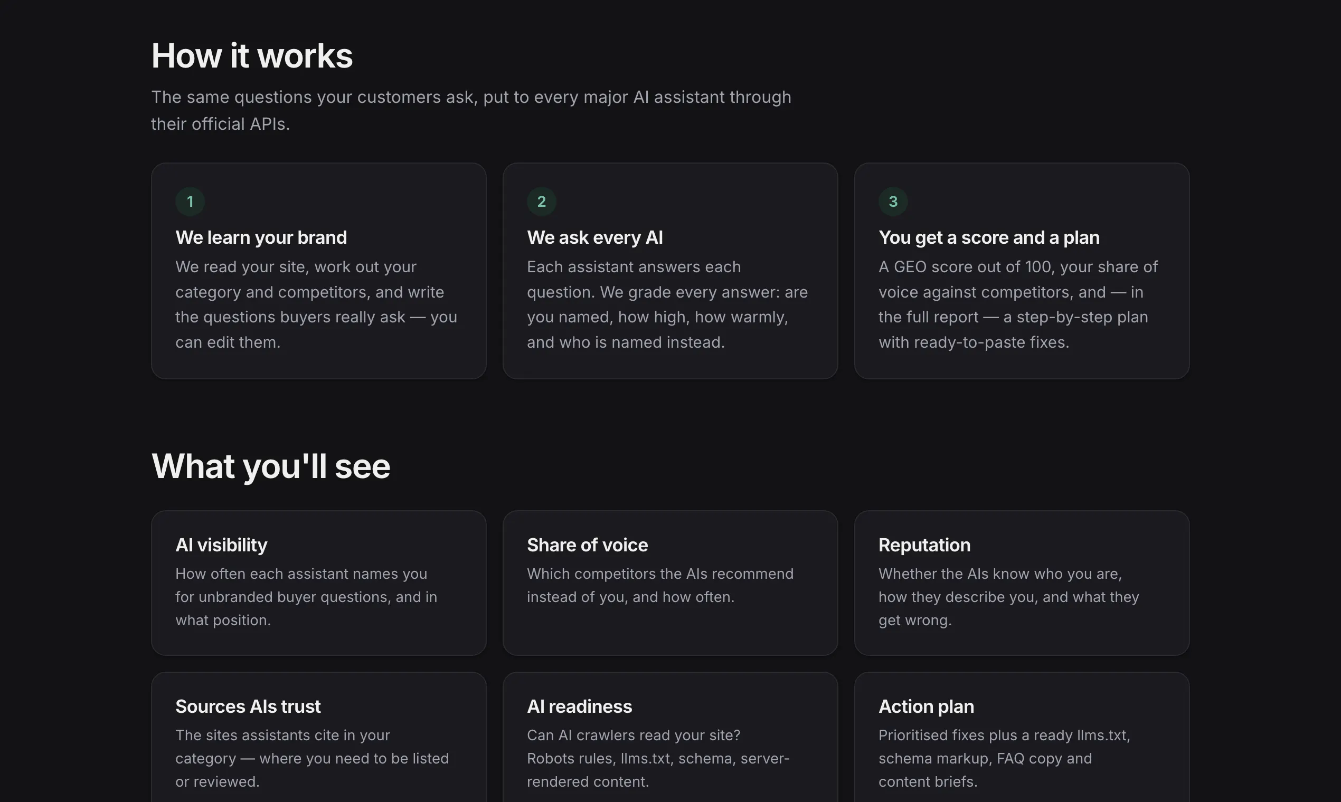The image size is (1341, 802).
Task: Click the 'A GEO score out of 100' description
Action: coord(1018,304)
